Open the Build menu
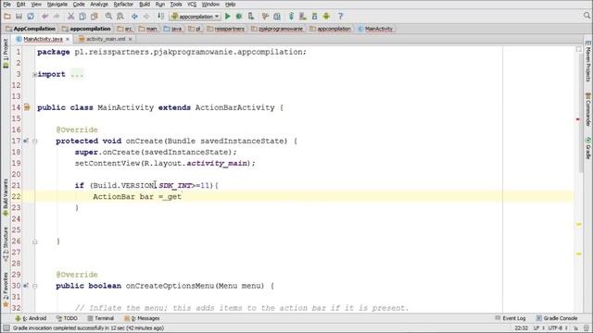The height and width of the screenshot is (333, 593). pyautogui.click(x=145, y=5)
